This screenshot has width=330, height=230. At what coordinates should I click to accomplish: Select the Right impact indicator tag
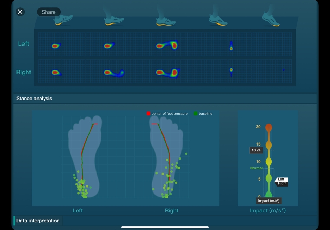coord(282,183)
